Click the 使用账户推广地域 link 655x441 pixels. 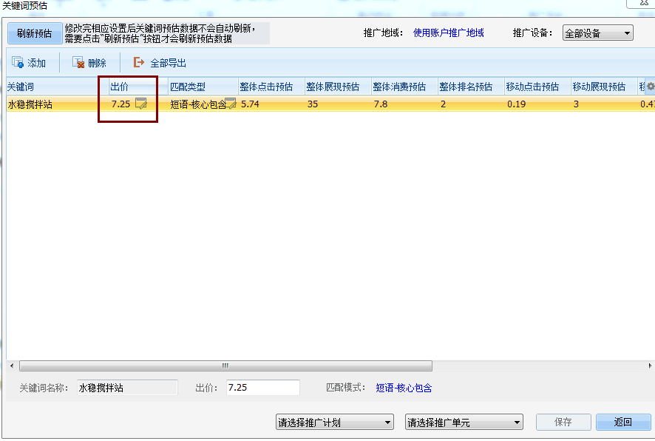pos(449,33)
